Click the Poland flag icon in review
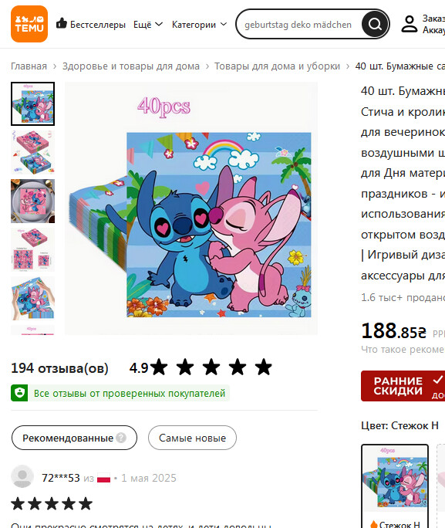 click(103, 478)
